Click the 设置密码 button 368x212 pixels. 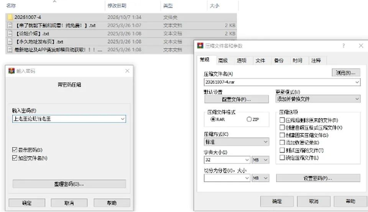(x=318, y=178)
